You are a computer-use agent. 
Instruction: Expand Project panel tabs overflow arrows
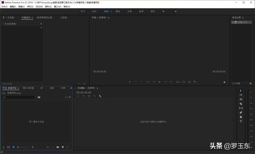pos(71,88)
